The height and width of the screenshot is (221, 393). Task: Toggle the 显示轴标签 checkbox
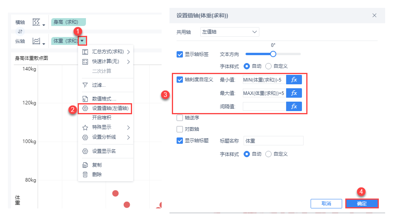coord(180,54)
